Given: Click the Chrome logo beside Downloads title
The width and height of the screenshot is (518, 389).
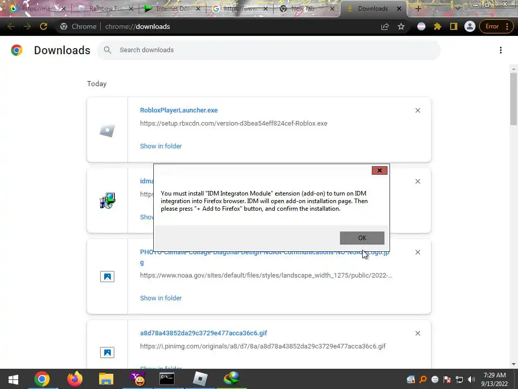Looking at the screenshot, I should pos(17,50).
